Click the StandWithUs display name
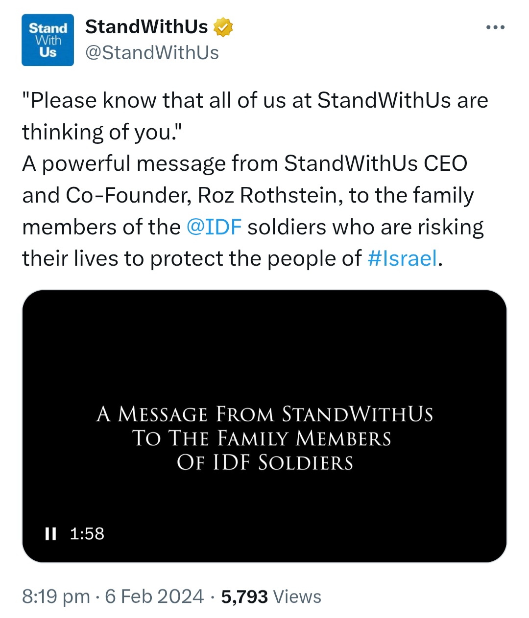This screenshot has height=618, width=529. coord(146,27)
